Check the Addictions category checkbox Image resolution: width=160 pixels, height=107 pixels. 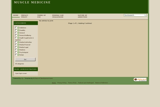click(16, 28)
